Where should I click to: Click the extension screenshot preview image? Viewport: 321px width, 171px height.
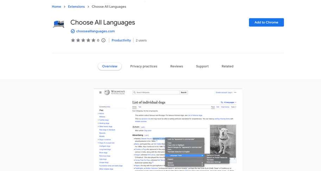[168, 130]
